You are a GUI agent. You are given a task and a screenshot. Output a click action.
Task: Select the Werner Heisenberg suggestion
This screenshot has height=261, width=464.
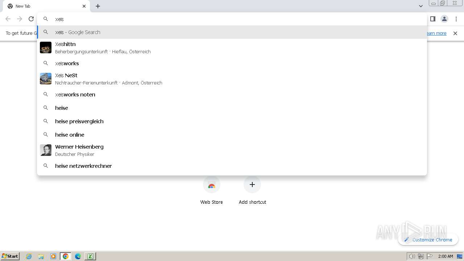(x=232, y=150)
